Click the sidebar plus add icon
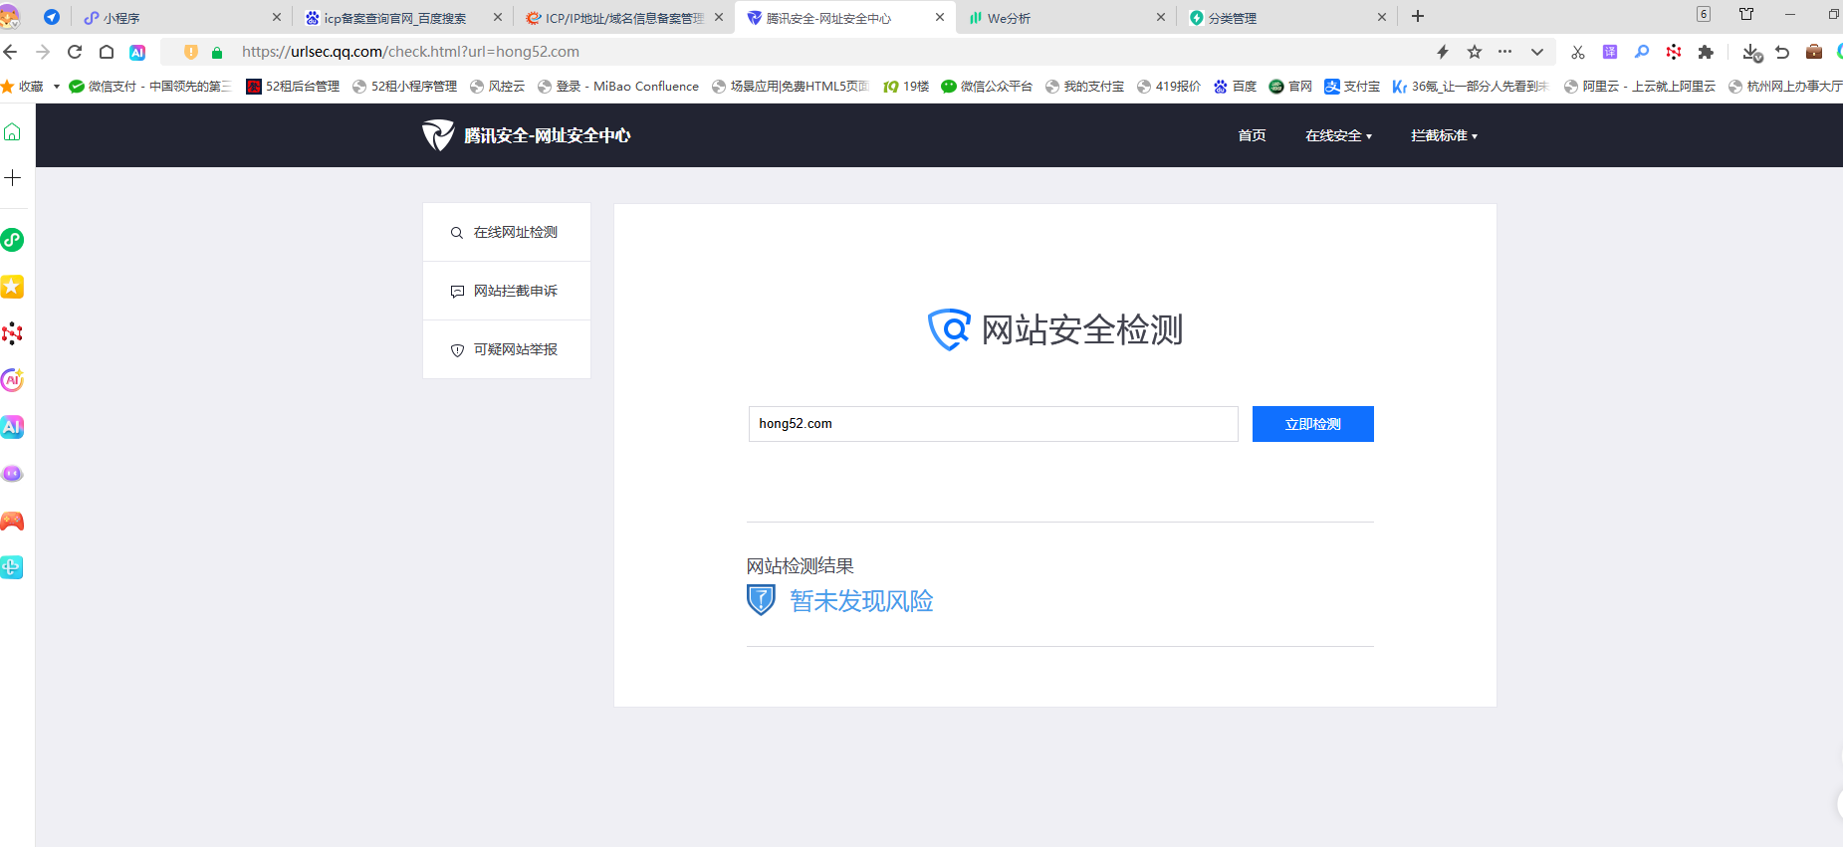 [13, 178]
